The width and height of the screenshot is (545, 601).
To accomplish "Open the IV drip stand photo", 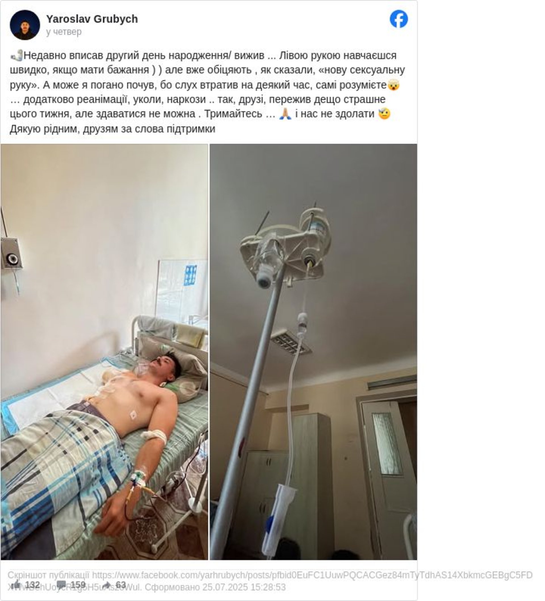I will [313, 352].
